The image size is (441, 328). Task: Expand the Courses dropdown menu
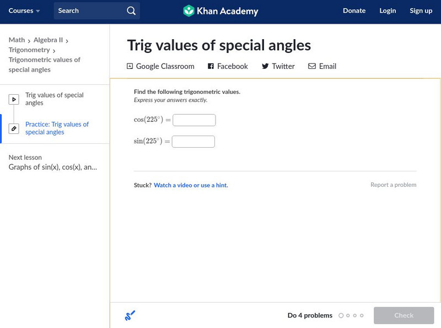tap(24, 10)
